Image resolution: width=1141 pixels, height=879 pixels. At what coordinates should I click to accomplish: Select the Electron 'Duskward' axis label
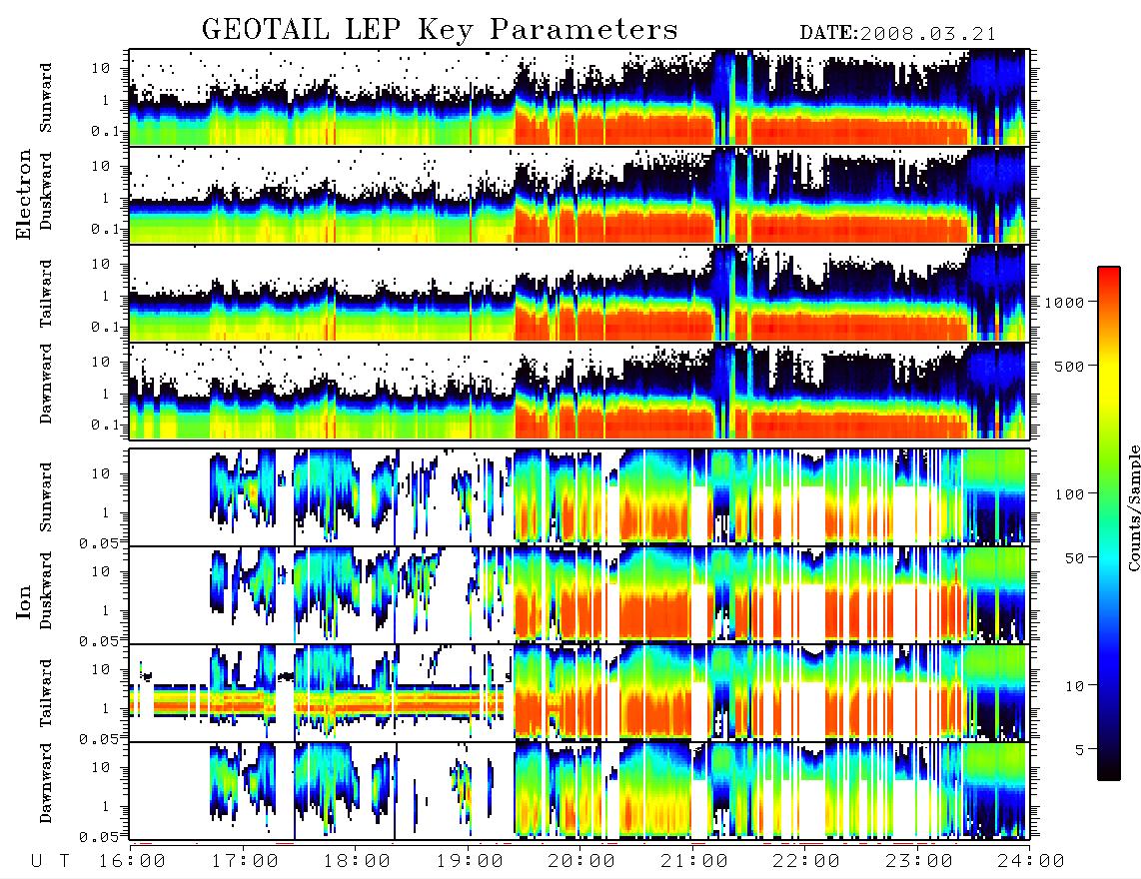[x=46, y=191]
